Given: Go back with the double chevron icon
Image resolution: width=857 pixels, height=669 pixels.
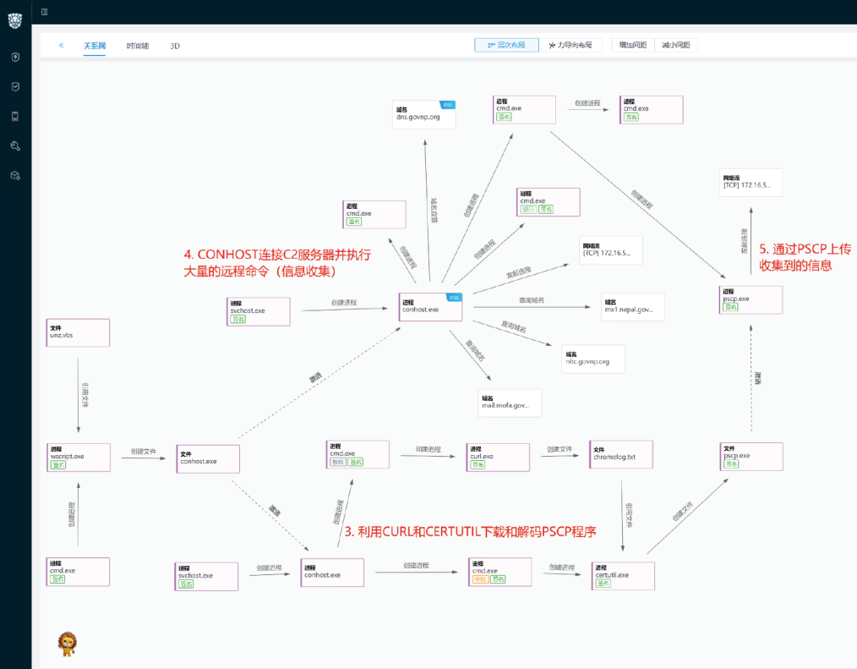Looking at the screenshot, I should click(x=61, y=46).
